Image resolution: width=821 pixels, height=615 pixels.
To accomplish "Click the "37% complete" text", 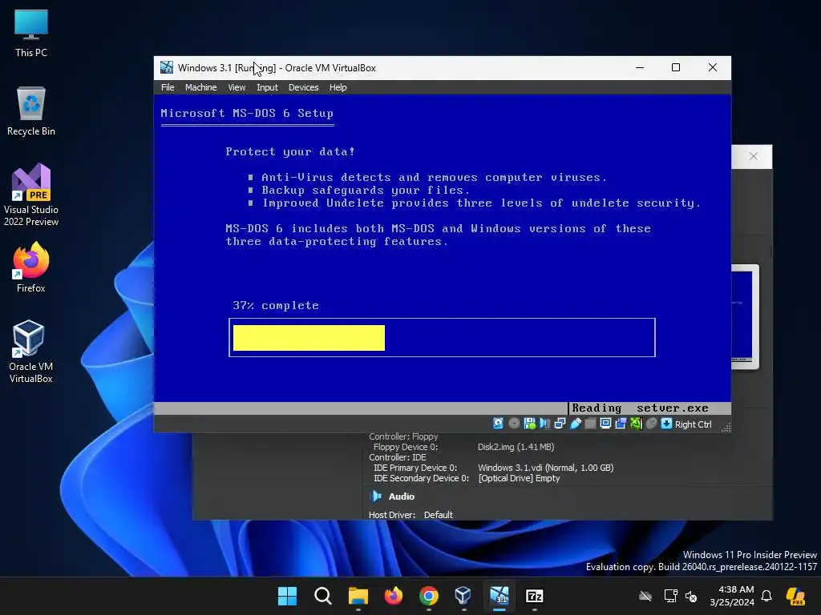I will click(x=276, y=305).
